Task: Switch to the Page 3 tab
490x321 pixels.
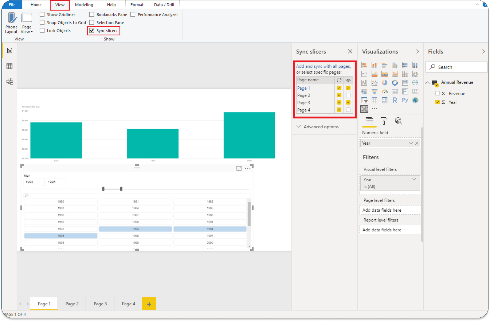Action: point(100,304)
